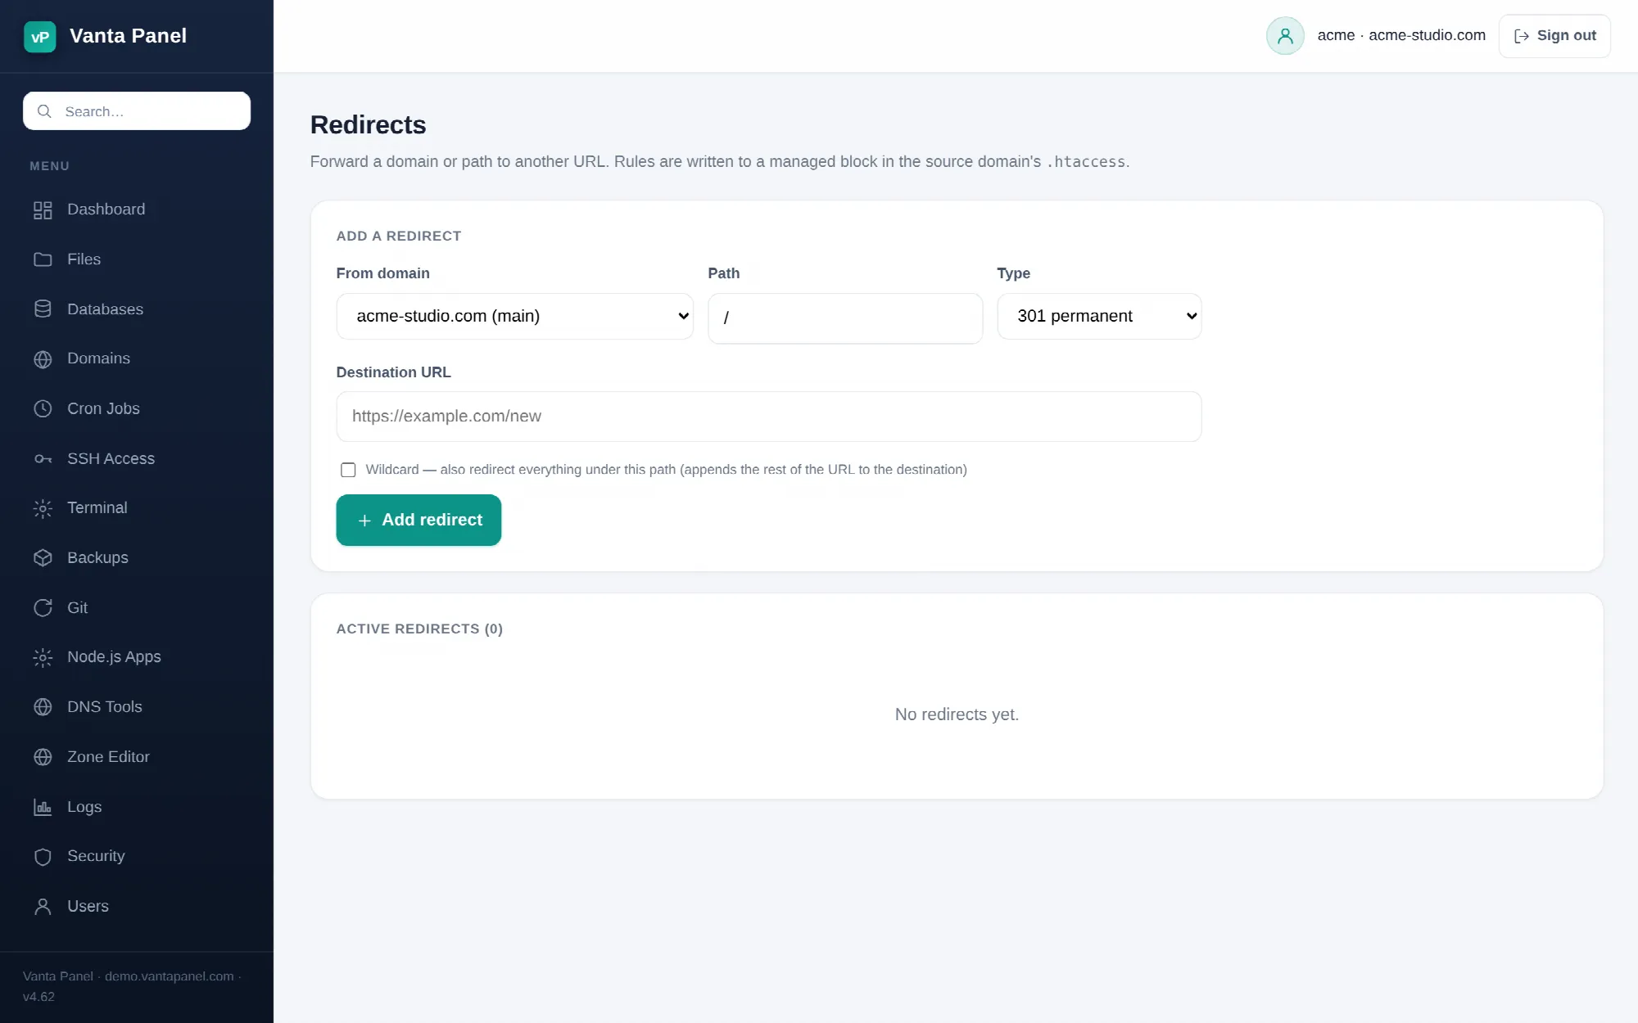This screenshot has width=1638, height=1023.
Task: Open Terminal from the sidebar
Action: click(137, 507)
